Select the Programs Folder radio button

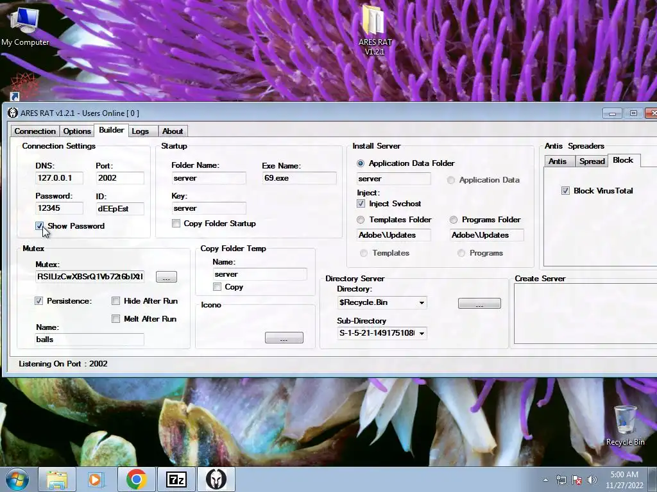pyautogui.click(x=454, y=220)
